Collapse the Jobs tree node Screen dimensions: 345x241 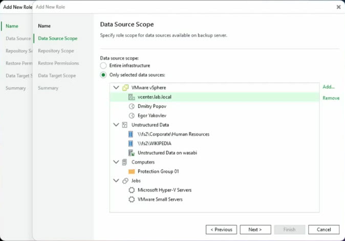pos(116,181)
